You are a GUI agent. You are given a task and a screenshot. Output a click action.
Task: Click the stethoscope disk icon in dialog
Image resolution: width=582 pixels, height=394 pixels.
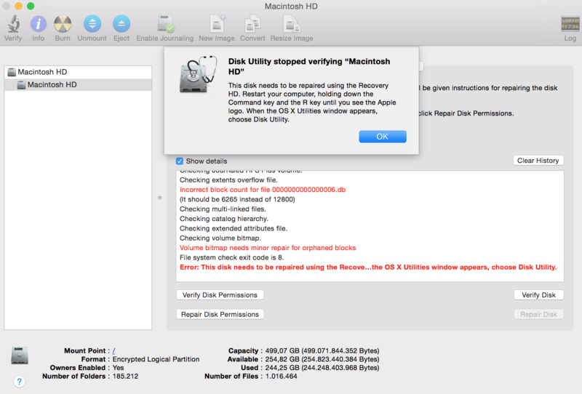[199, 74]
